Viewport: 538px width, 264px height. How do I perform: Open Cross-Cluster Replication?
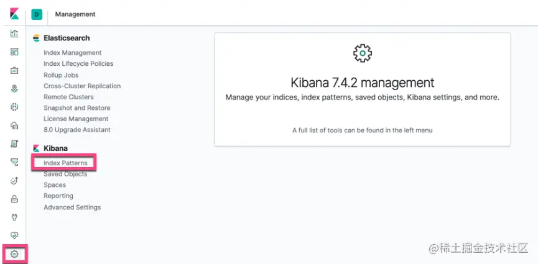pos(82,86)
